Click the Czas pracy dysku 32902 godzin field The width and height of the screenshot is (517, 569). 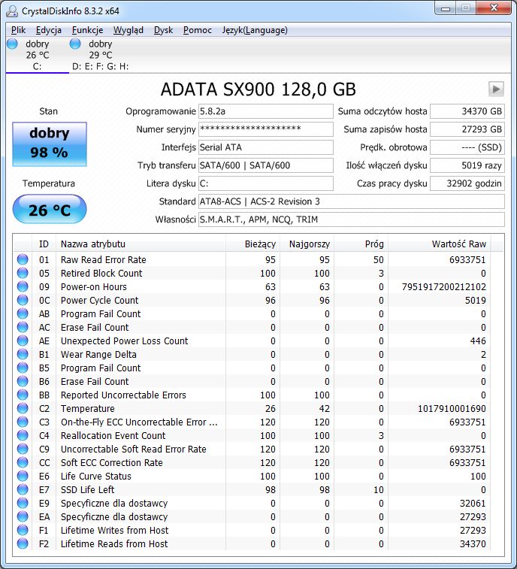click(467, 183)
